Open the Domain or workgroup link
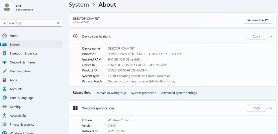This screenshot has width=278, height=134. click(111, 93)
